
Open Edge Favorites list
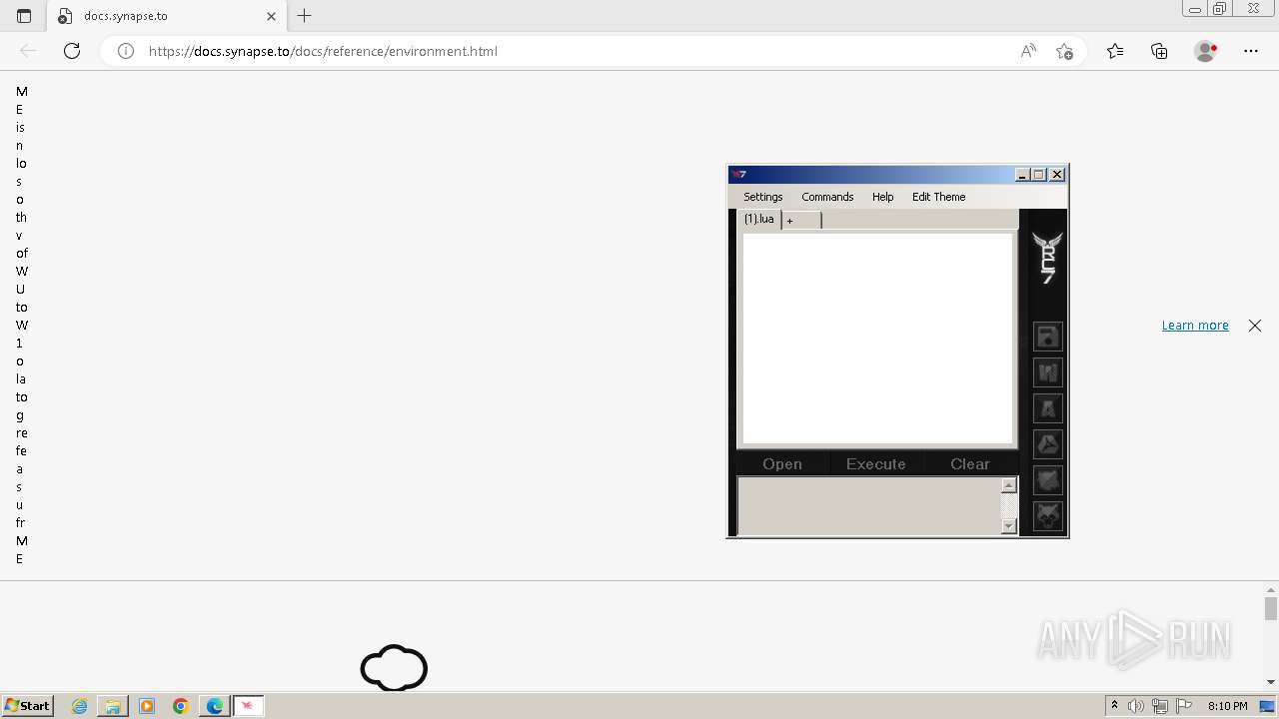pyautogui.click(x=1115, y=51)
